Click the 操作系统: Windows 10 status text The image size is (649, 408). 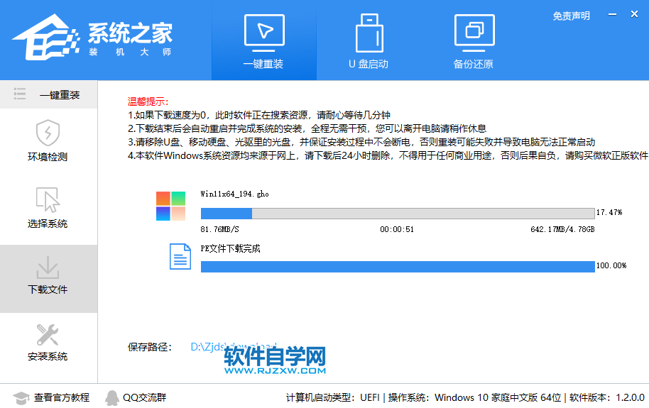coord(474,397)
